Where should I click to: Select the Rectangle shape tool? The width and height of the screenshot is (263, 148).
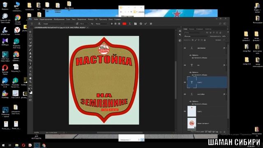coord(30,74)
